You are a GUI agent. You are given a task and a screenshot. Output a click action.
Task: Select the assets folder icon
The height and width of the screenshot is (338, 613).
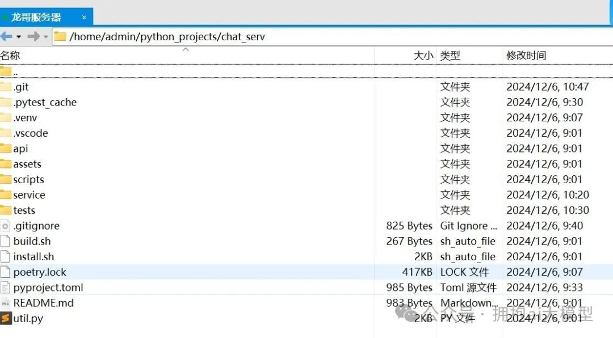click(6, 164)
